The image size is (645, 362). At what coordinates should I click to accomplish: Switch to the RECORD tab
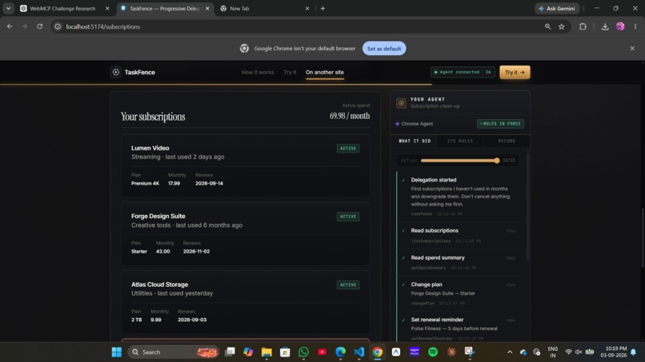[507, 141]
